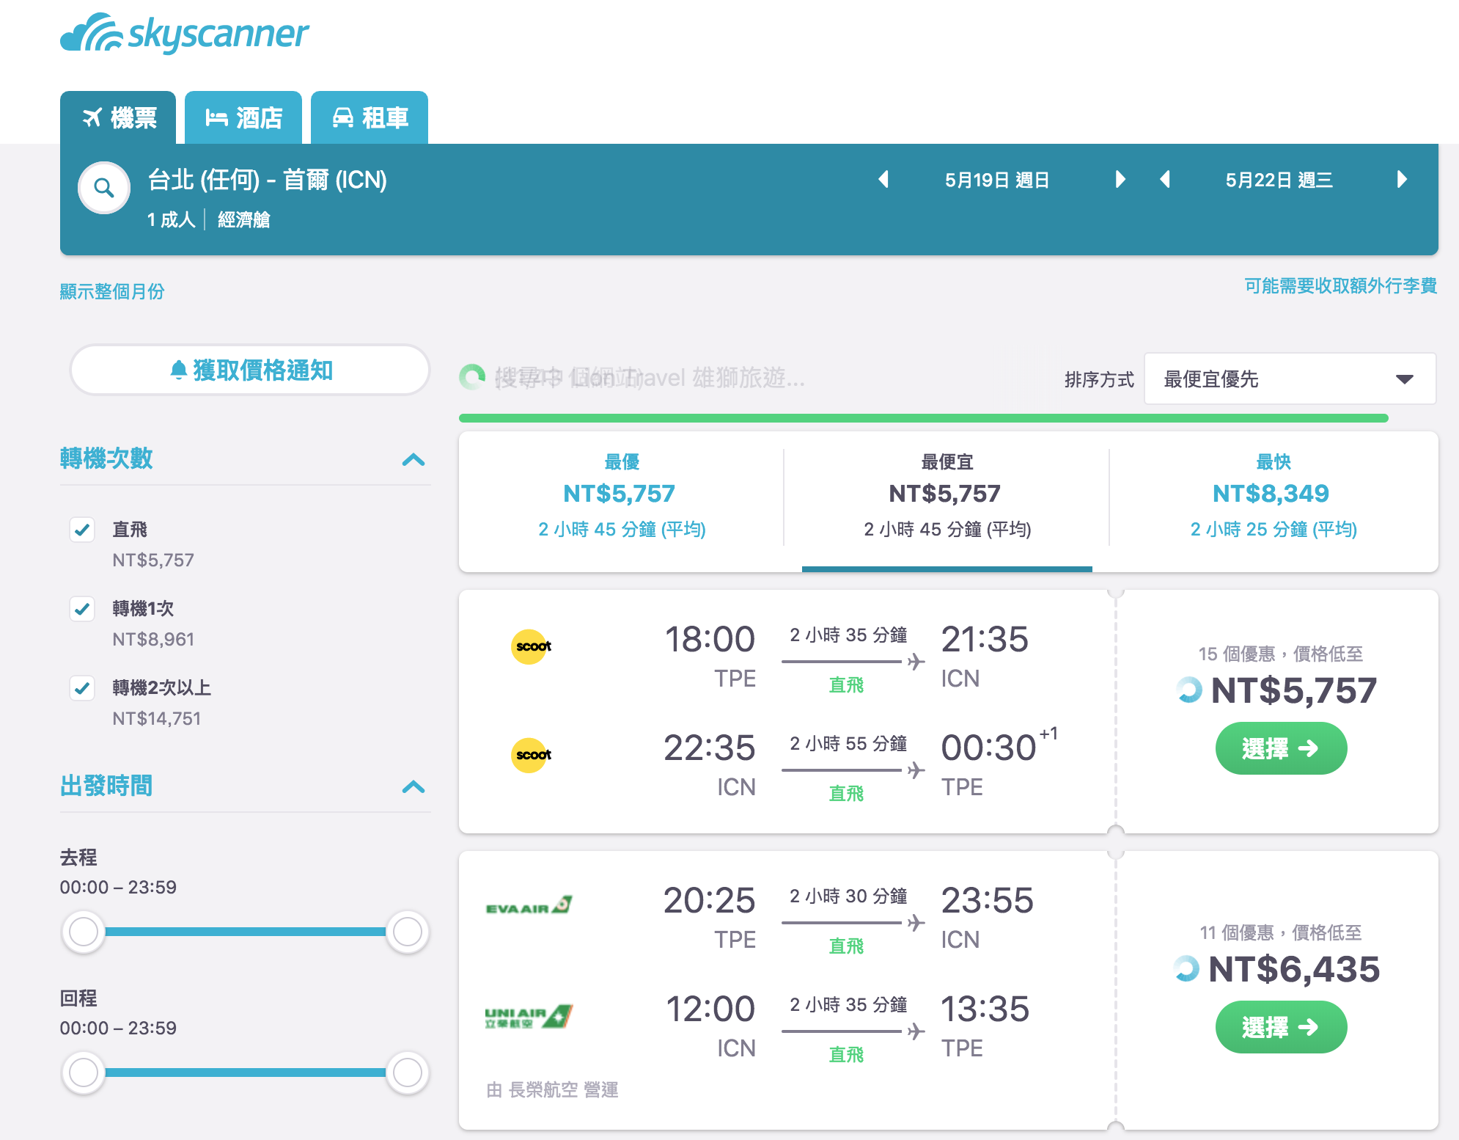Click 獲取價格通知 button
This screenshot has width=1459, height=1140.
[x=250, y=370]
